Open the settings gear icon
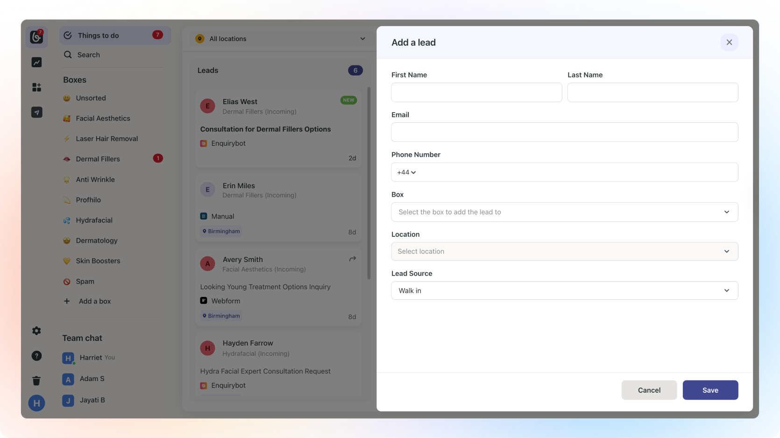Image resolution: width=780 pixels, height=438 pixels. pos(36,331)
